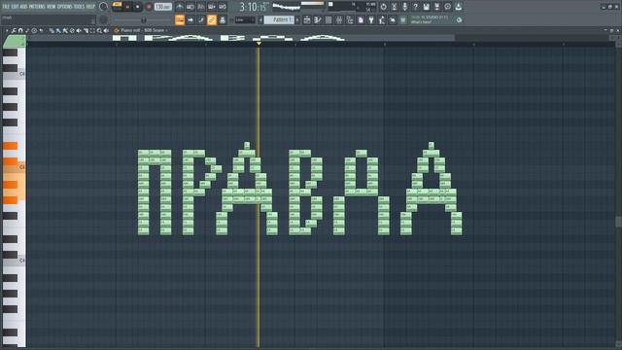The height and width of the screenshot is (350, 622).
Task: Toggle typing keyboard to piano
Action: tap(180, 19)
